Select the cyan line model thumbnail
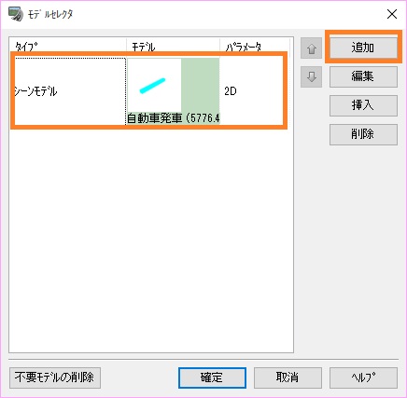 (154, 86)
